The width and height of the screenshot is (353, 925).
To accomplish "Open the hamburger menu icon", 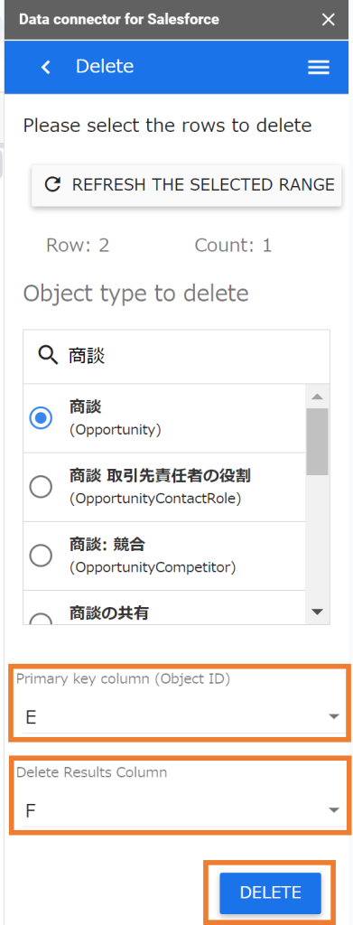I will [319, 67].
